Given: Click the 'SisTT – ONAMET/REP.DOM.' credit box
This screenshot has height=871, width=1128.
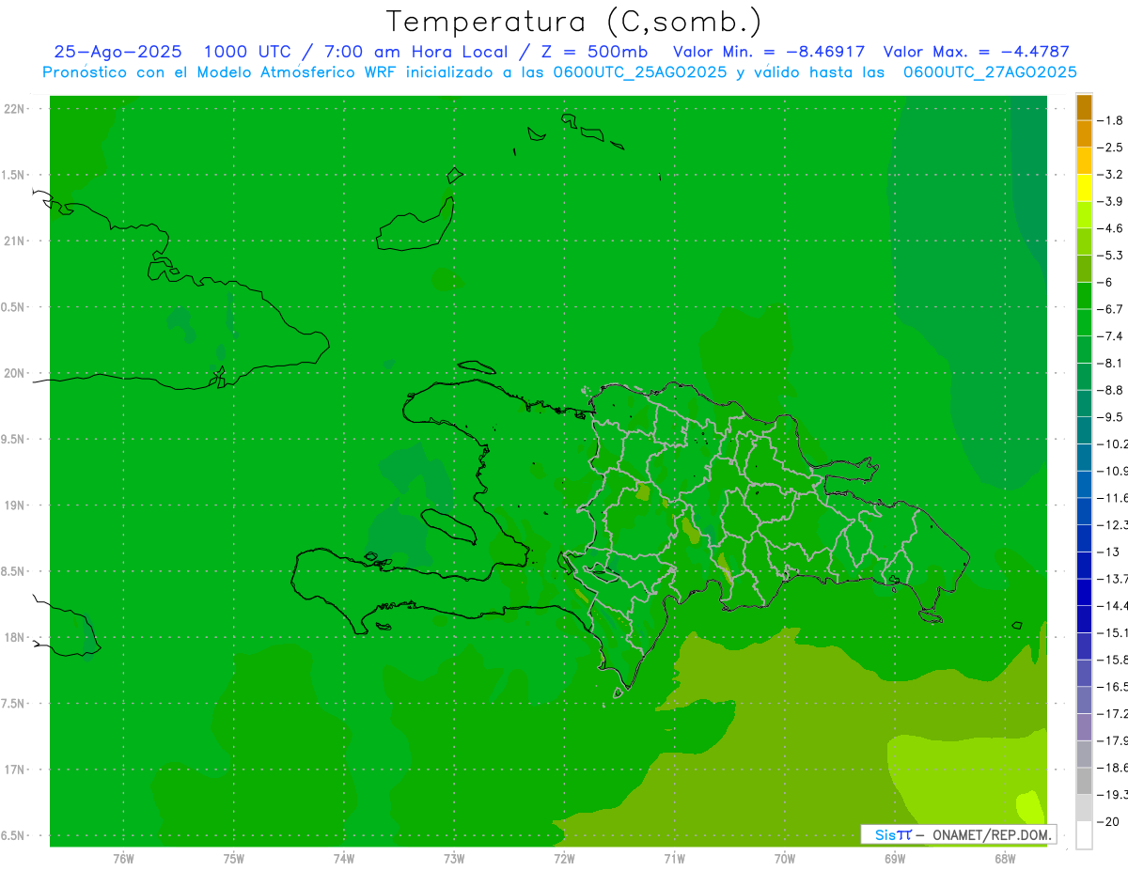Looking at the screenshot, I should pyautogui.click(x=959, y=834).
